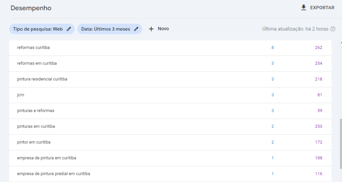Click the pencil icon on the Data chip
Viewport: 342px width, 182px height.
click(136, 29)
